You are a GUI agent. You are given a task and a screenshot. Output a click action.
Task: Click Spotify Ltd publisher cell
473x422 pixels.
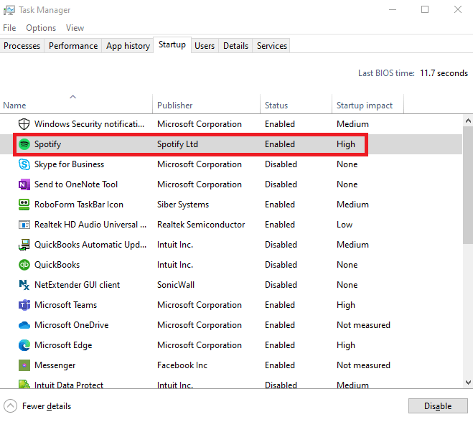tap(177, 144)
